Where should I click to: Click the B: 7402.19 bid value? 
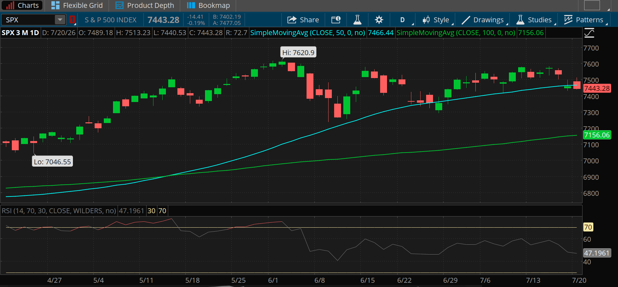point(227,17)
